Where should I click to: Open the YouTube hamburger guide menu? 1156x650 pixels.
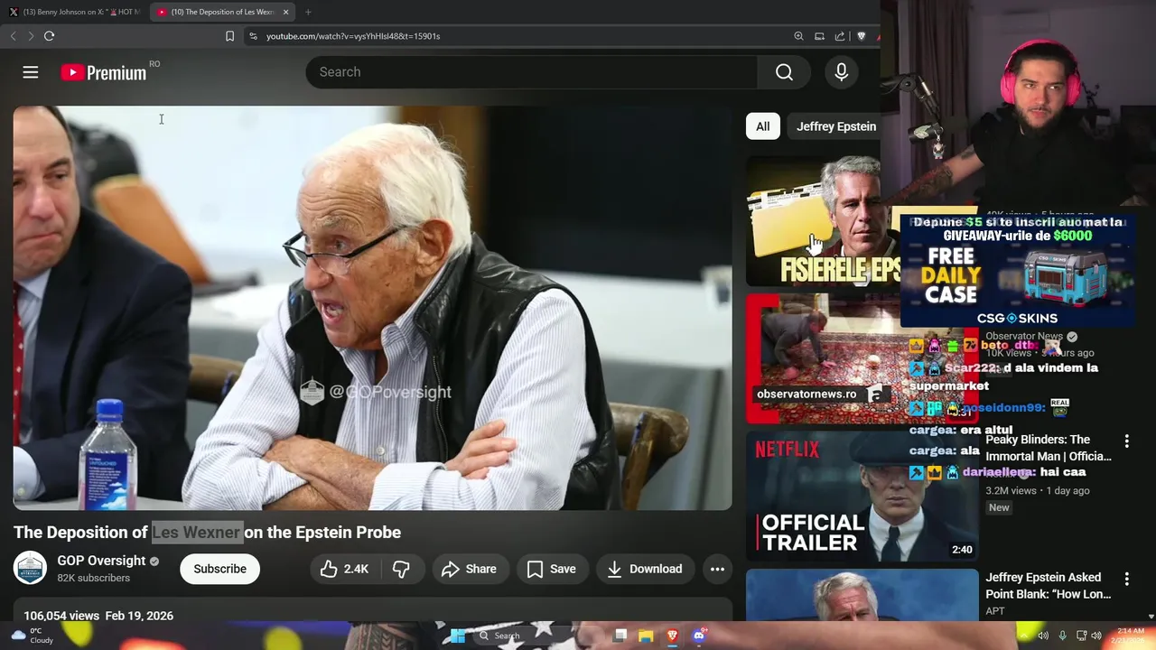[31, 72]
